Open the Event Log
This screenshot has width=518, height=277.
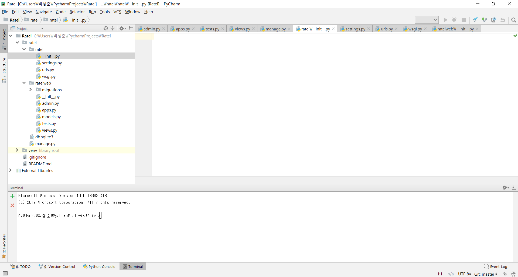click(496, 267)
